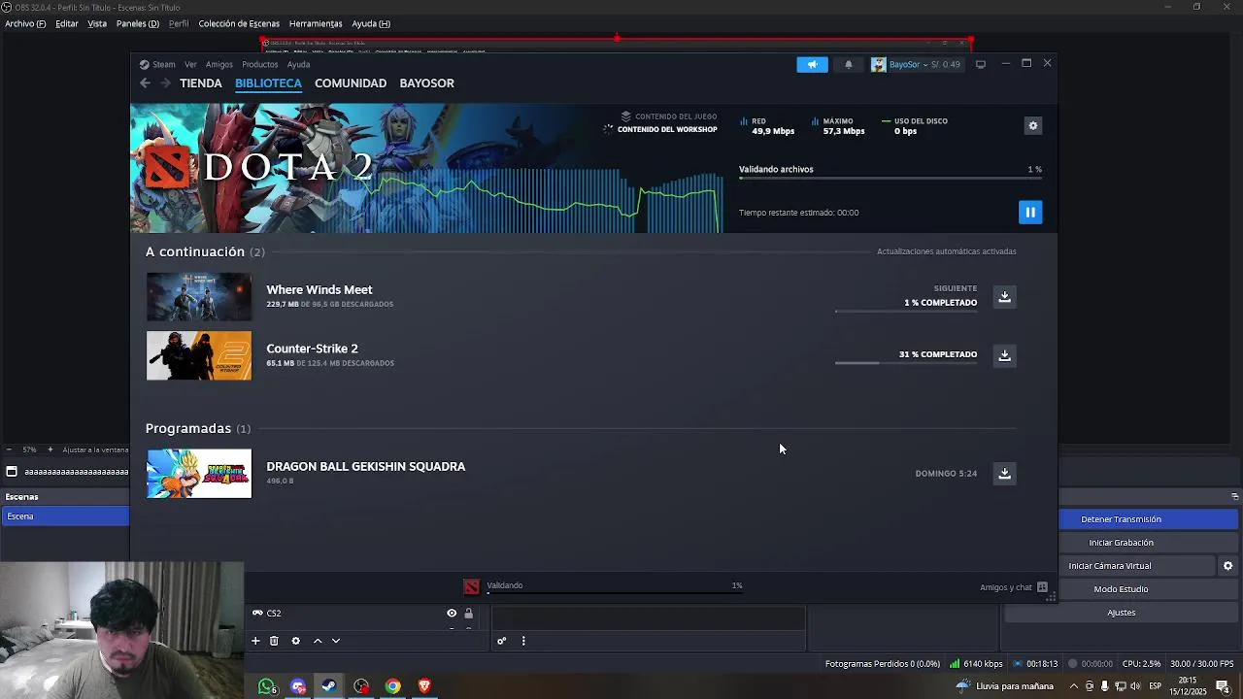The image size is (1243, 699).
Task: Select CS2 source row
Action: (364, 614)
